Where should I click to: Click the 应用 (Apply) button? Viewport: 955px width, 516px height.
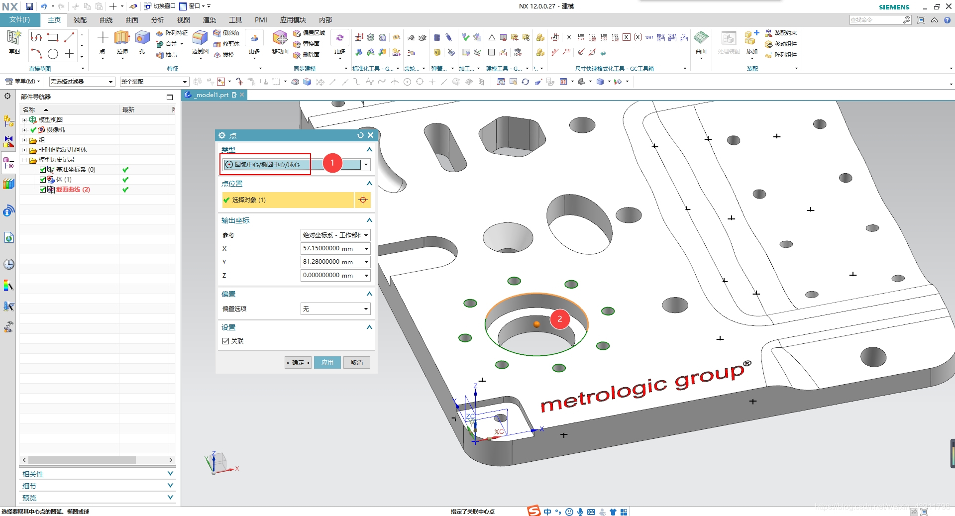click(327, 363)
